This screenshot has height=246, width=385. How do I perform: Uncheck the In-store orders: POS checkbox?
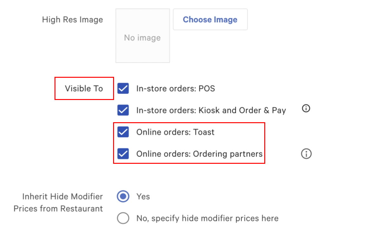[x=123, y=89]
